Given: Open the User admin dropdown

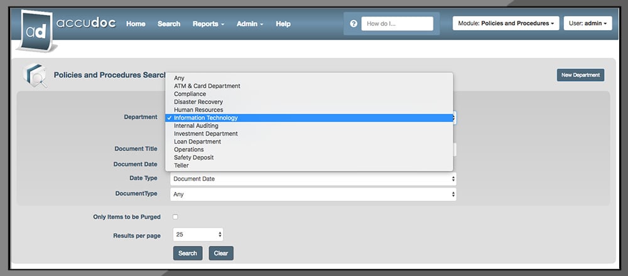Looking at the screenshot, I should 587,24.
